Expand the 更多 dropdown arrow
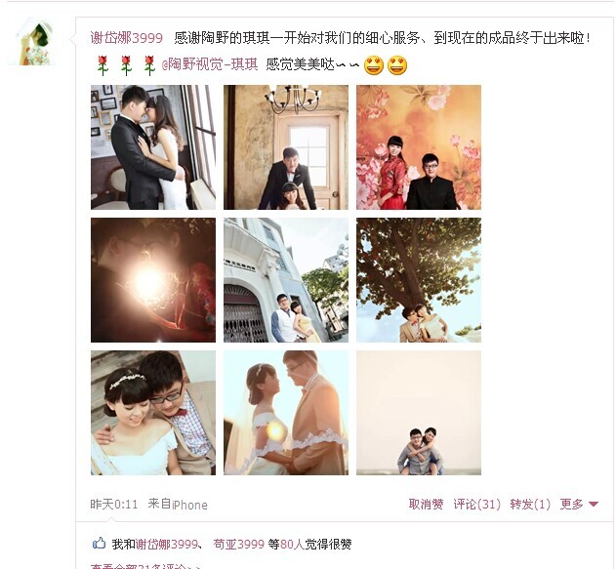 [x=594, y=504]
